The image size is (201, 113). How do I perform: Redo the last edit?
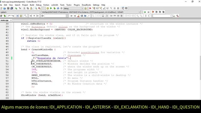[x=20, y=8]
